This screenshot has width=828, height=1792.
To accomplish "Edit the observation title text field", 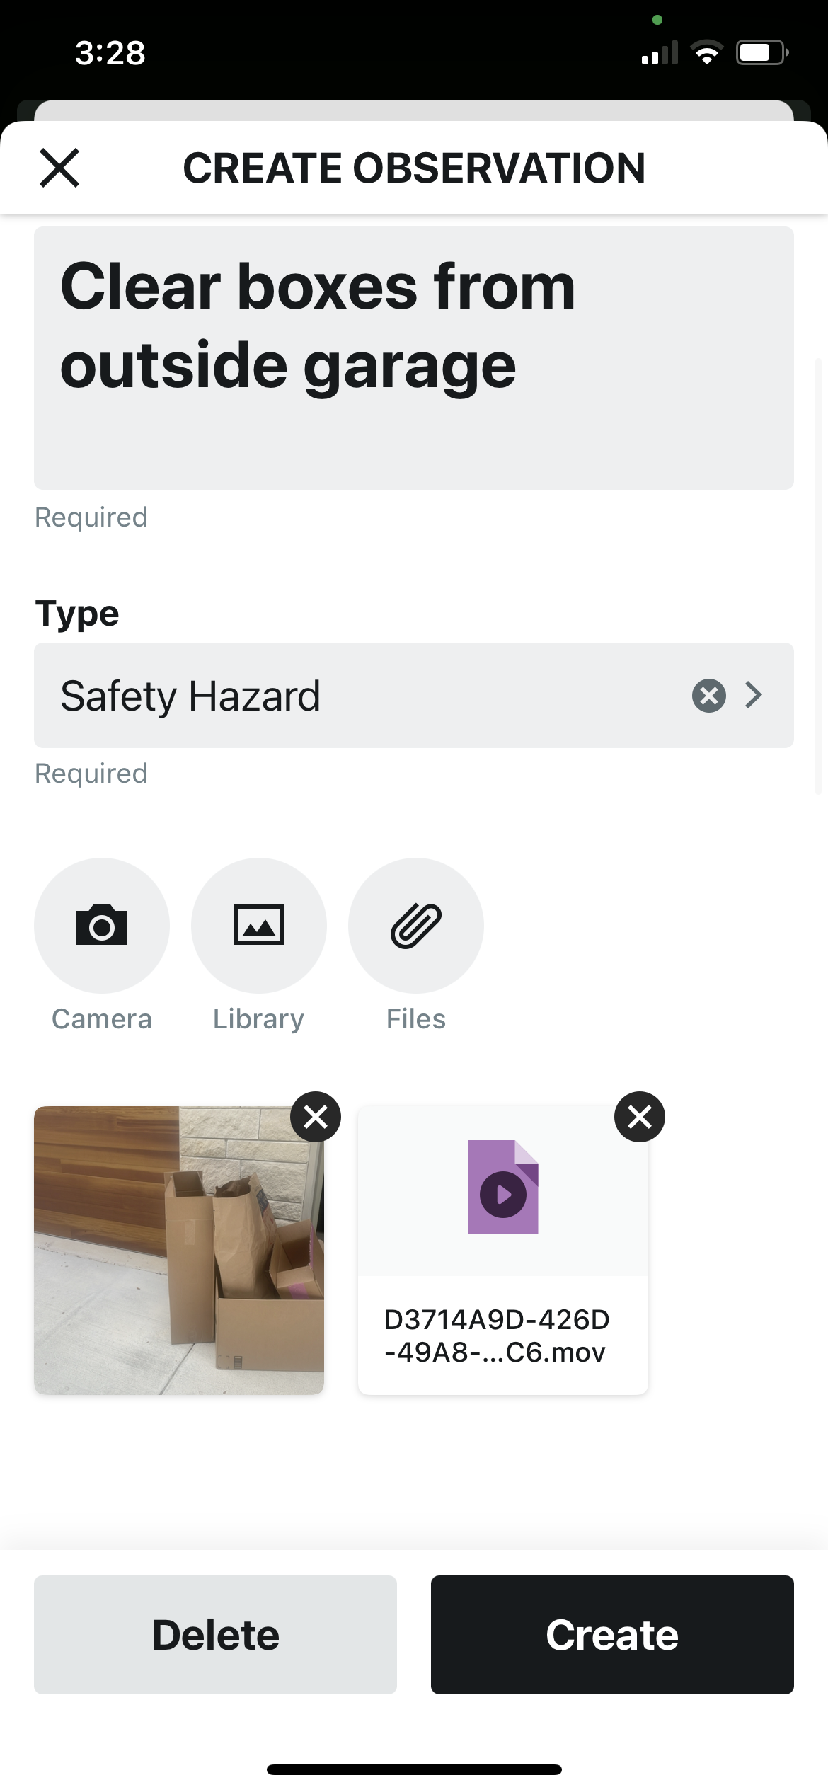I will pos(413,357).
